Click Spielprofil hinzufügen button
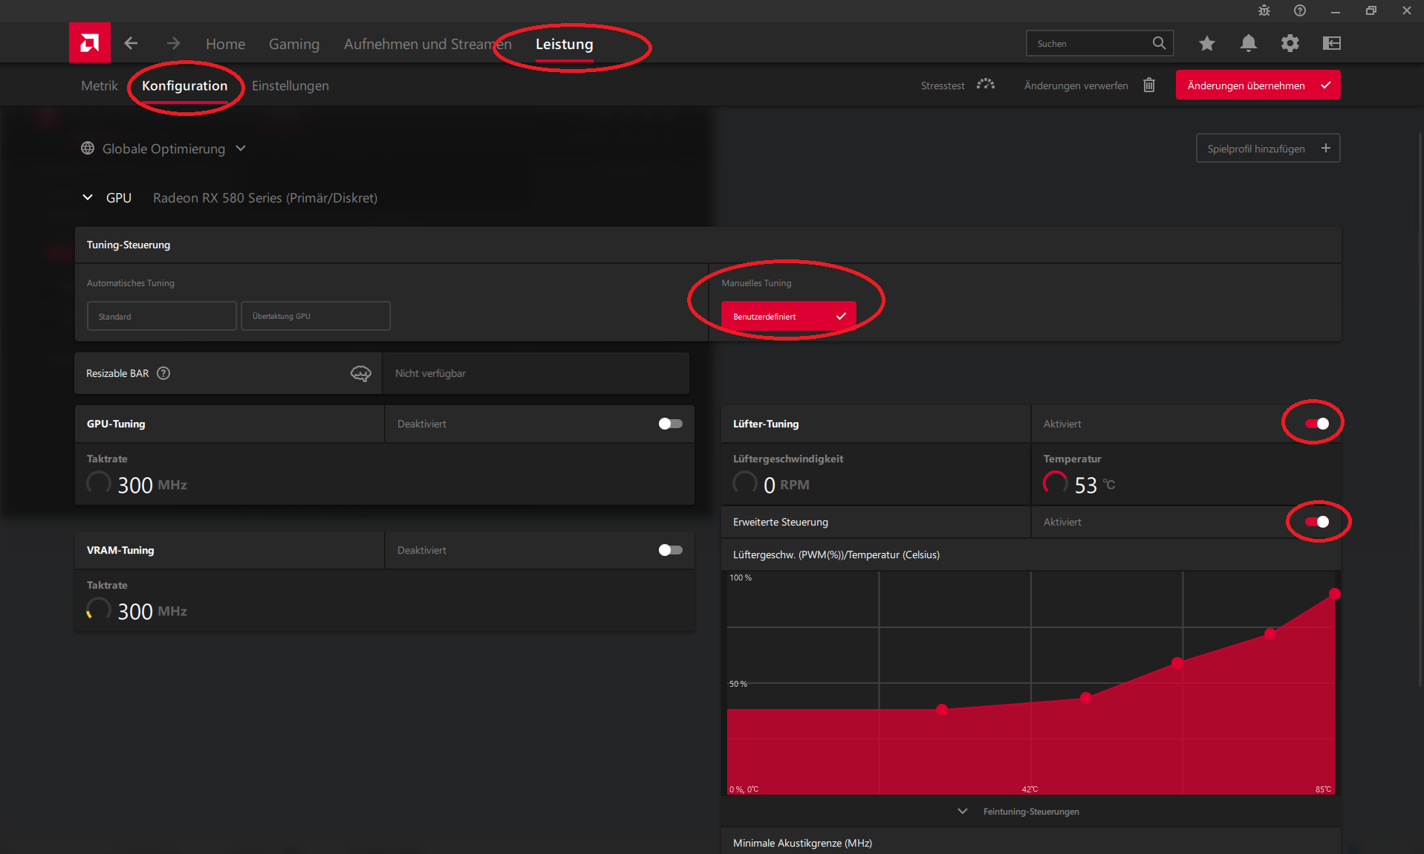The width and height of the screenshot is (1424, 854). 1268,148
